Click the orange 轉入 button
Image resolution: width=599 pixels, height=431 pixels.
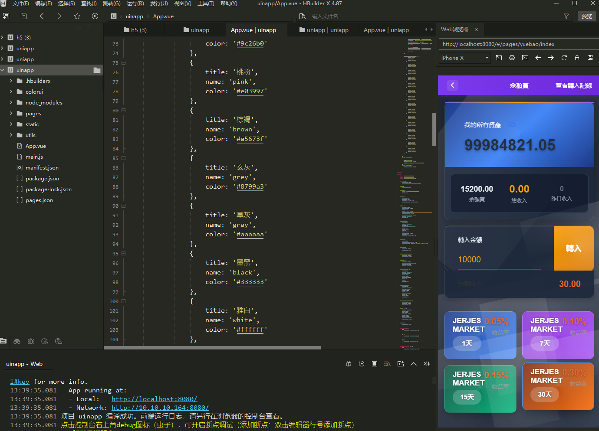click(573, 248)
